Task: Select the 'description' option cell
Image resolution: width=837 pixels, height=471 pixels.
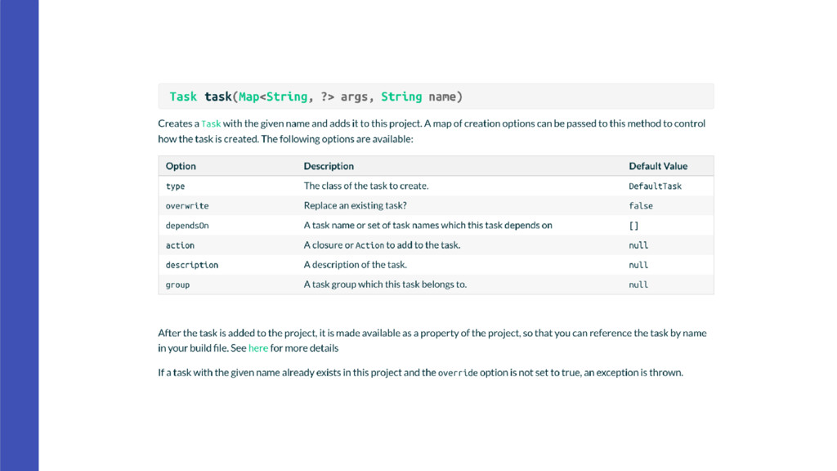Action: coord(191,265)
